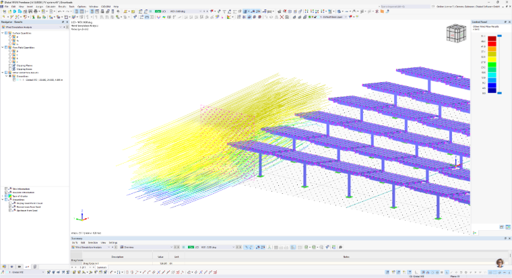Viewport: 512px width, 278px height.
Task: Collapse Surface Quantities tree node
Action: pos(3,33)
